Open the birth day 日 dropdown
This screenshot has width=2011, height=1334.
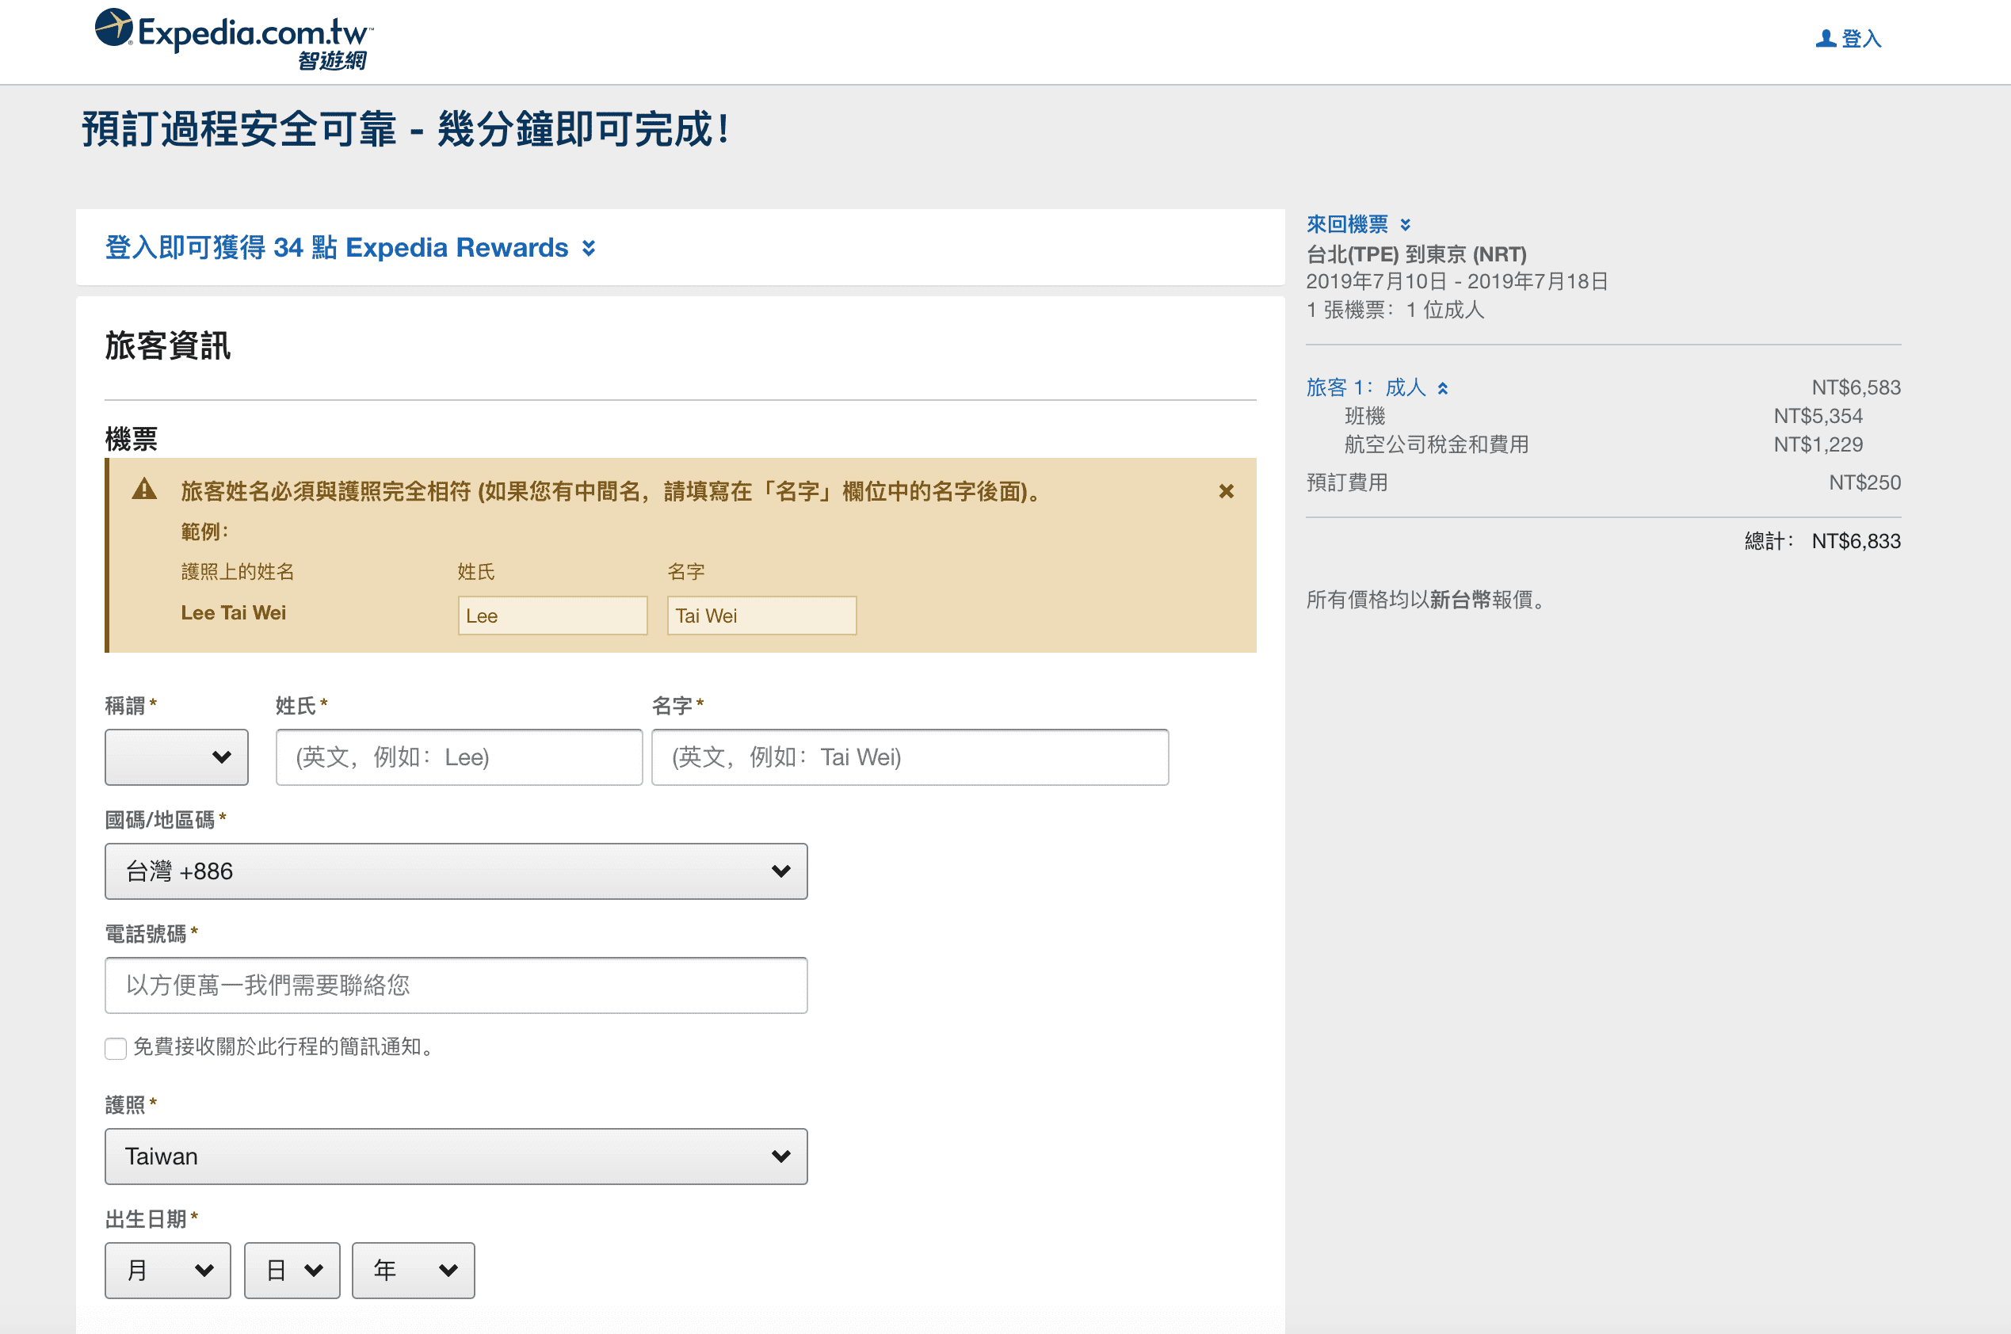(292, 1270)
